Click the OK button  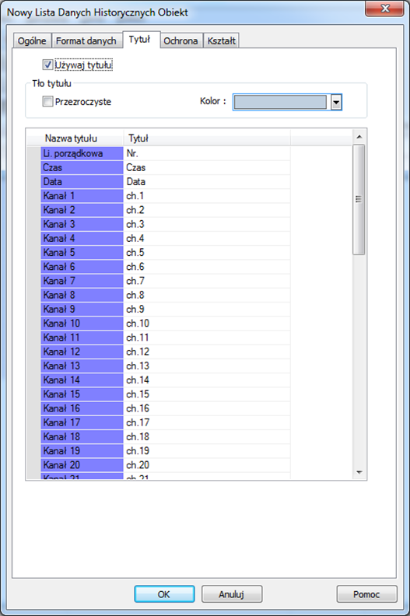click(x=164, y=593)
